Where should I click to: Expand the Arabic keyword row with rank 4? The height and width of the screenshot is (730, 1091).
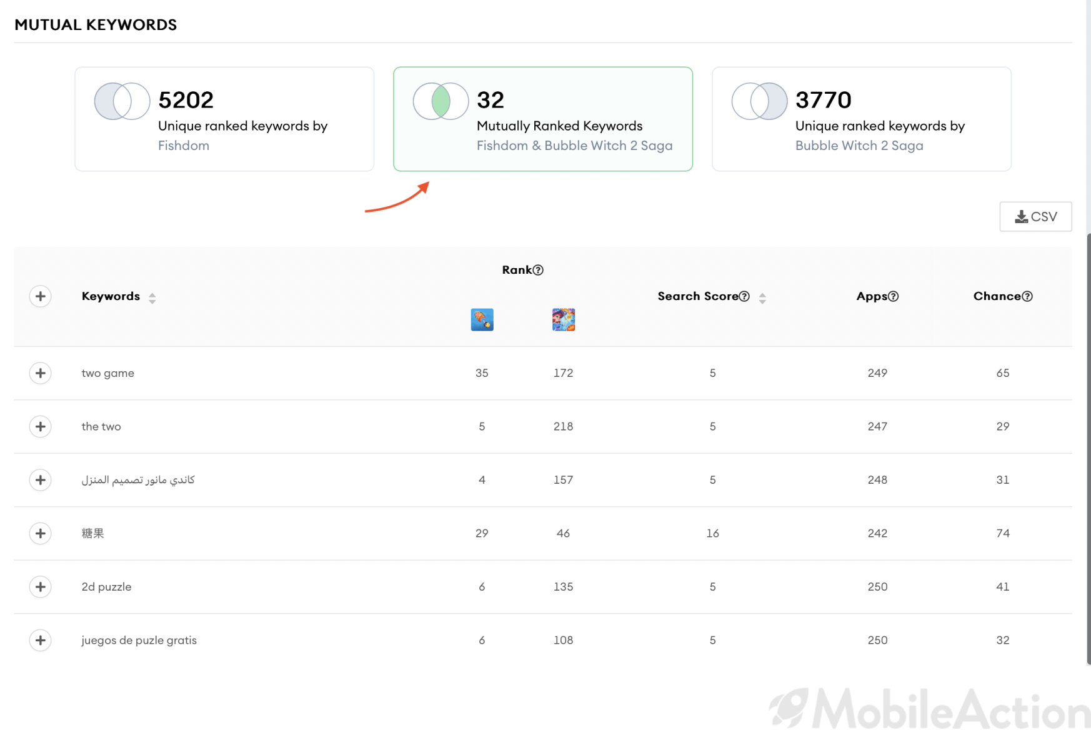tap(41, 480)
